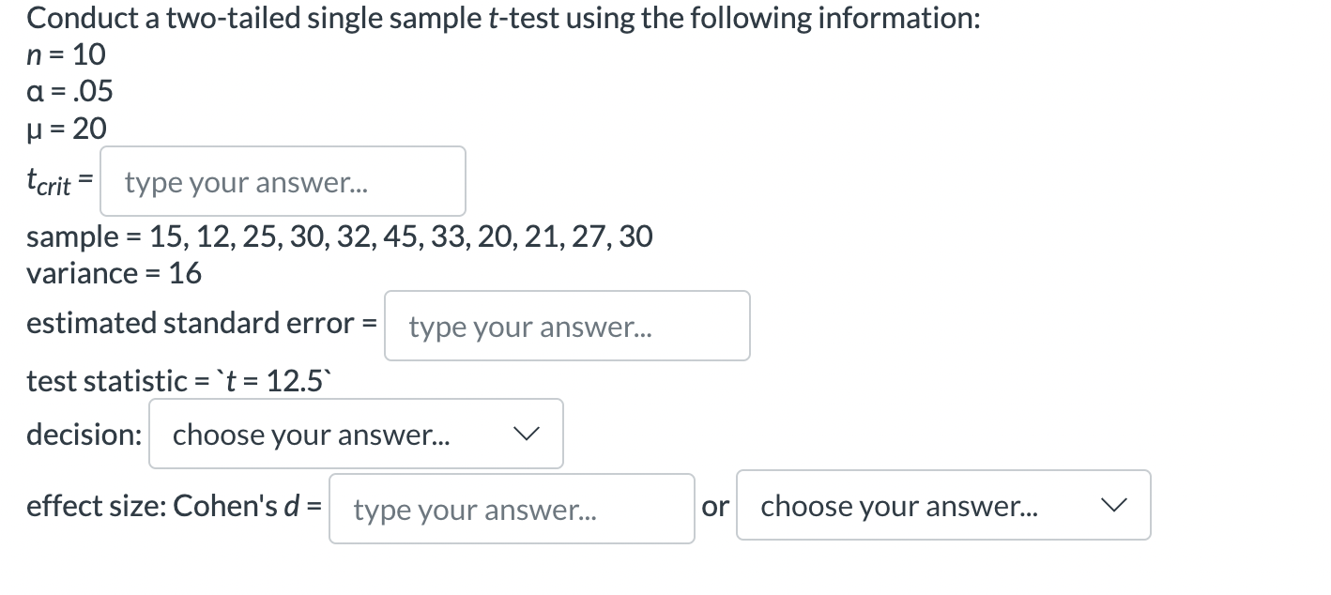Click the test statistic t = 12.5 text

176,380
